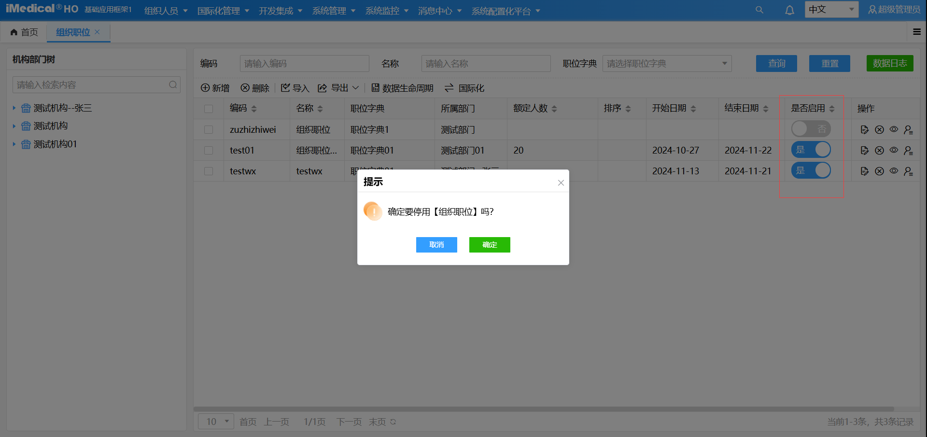Open the 导入 import function
This screenshot has height=437, width=927.
pos(295,88)
